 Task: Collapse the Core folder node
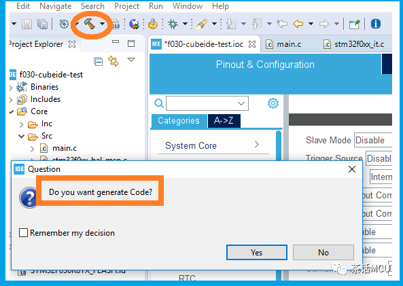click(11, 112)
